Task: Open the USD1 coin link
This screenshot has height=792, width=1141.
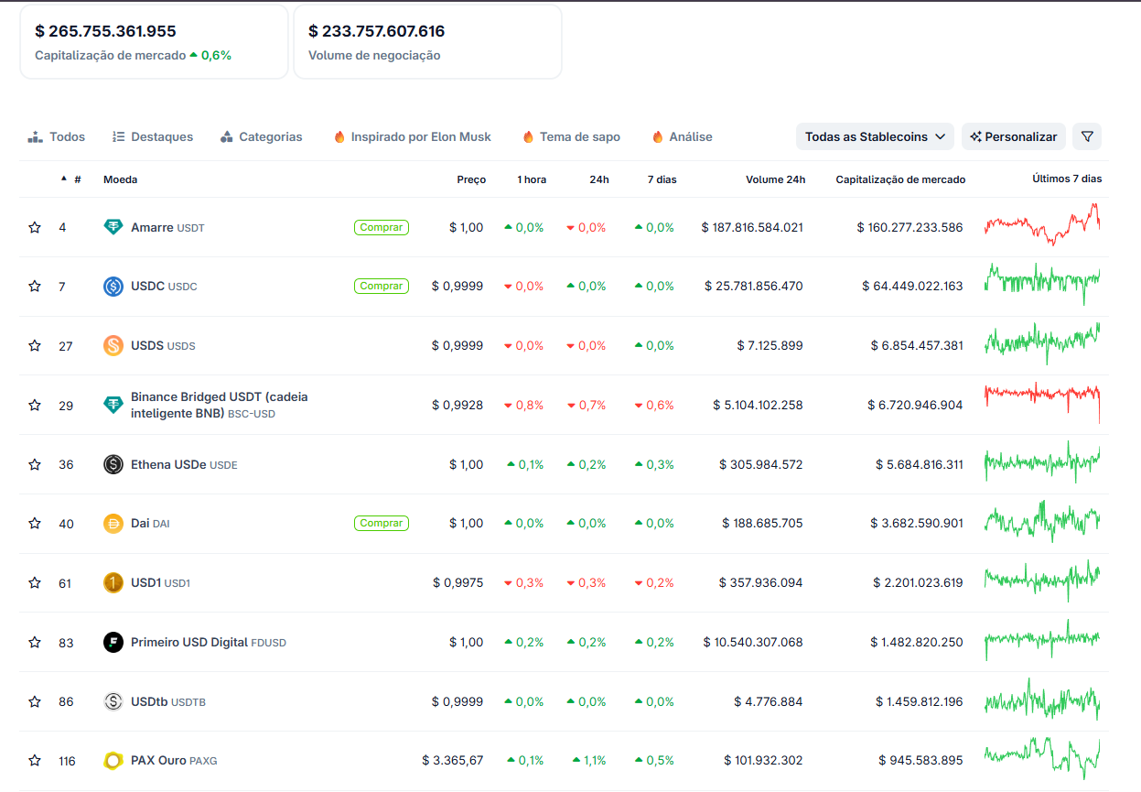Action: [160, 582]
